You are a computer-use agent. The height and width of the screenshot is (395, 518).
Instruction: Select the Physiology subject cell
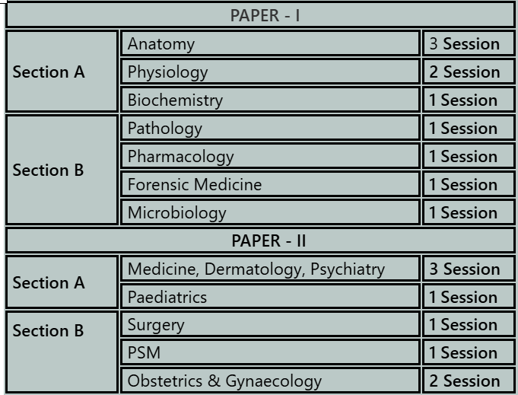270,72
